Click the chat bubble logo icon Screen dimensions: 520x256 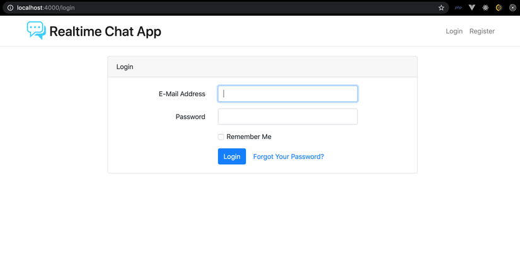(x=36, y=31)
